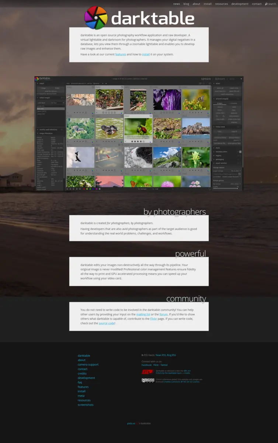Click the 'powerful' heading
278x443 pixels.
click(191, 254)
